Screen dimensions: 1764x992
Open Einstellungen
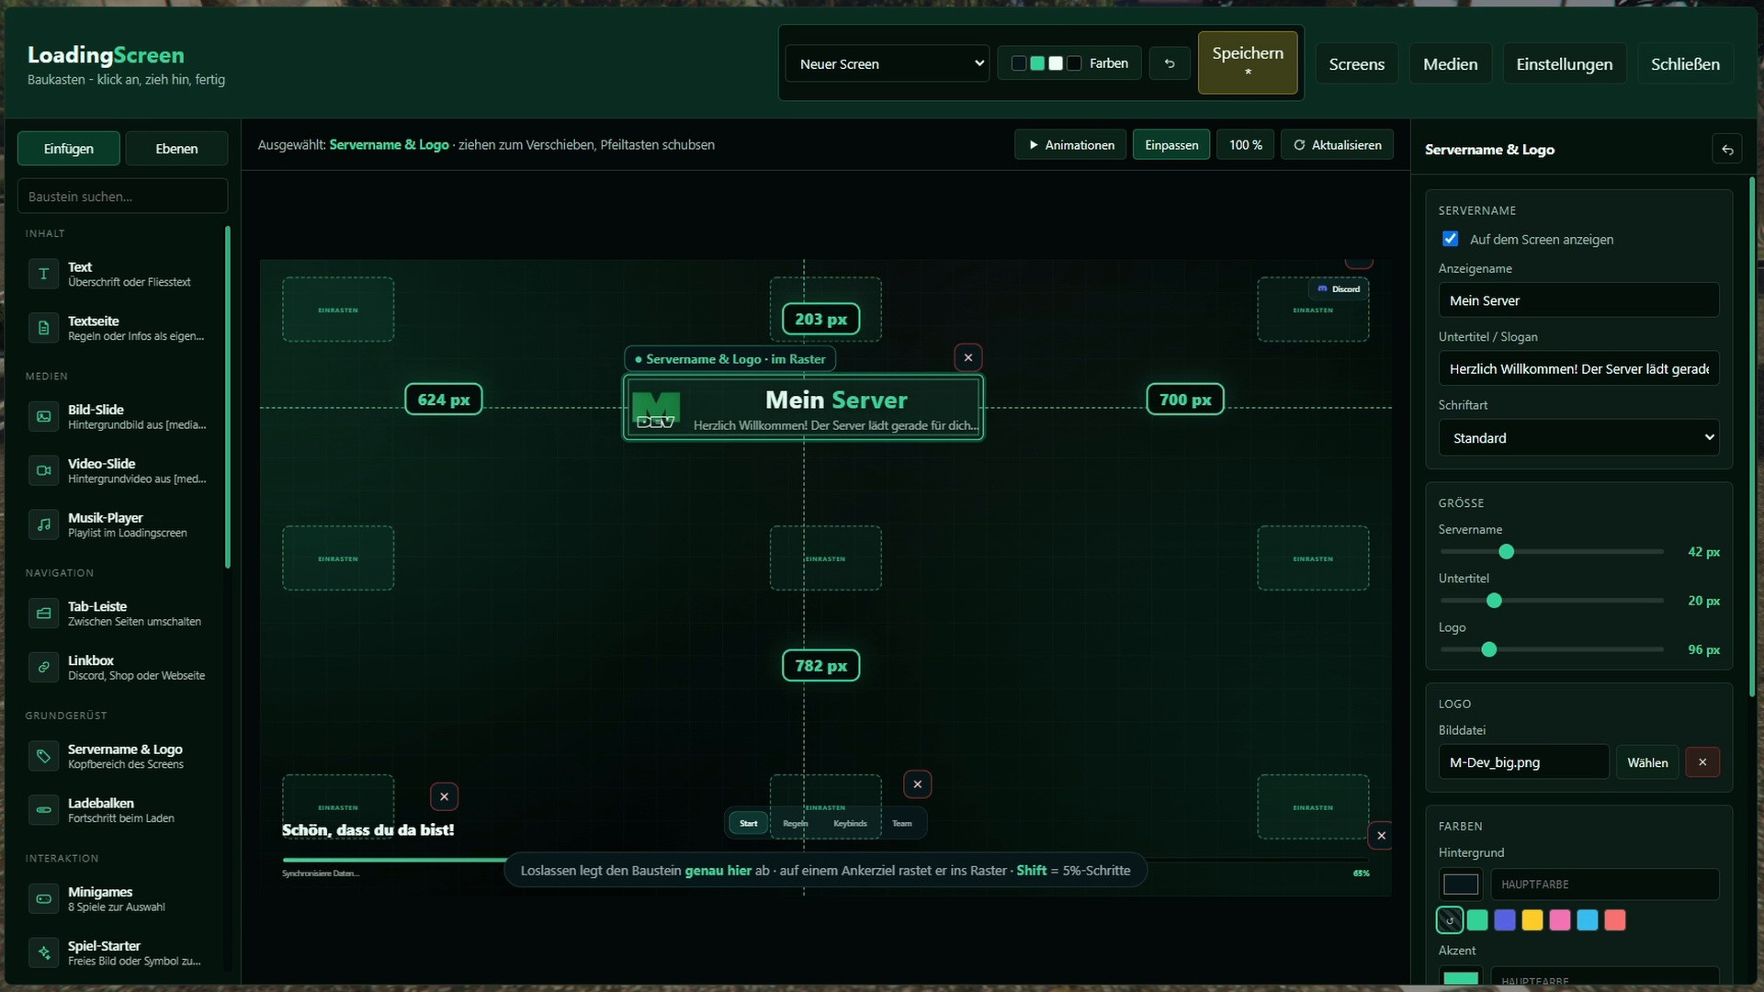1565,64
